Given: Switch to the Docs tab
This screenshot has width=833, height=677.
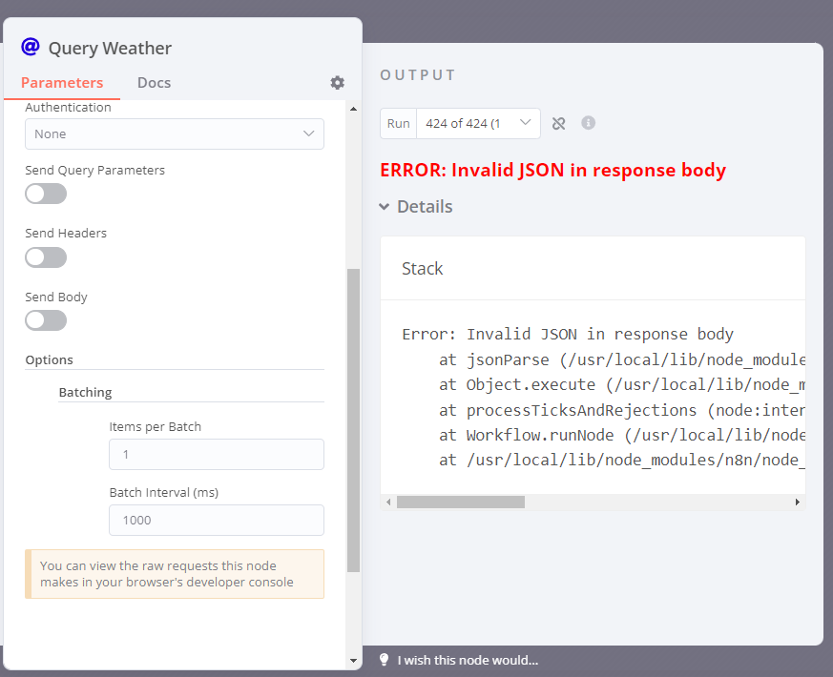Looking at the screenshot, I should coord(154,83).
